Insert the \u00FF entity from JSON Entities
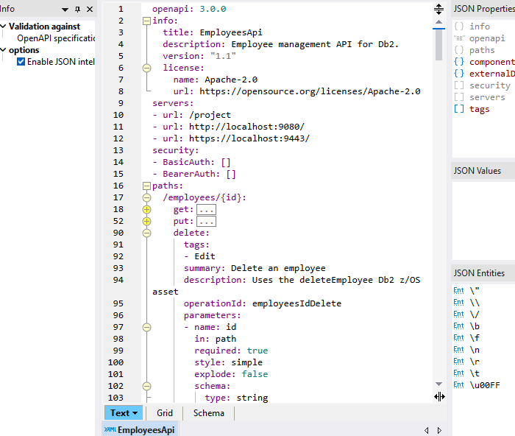515x436 pixels. pos(486,384)
